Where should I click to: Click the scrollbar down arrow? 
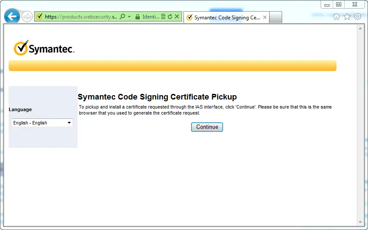tap(360, 222)
